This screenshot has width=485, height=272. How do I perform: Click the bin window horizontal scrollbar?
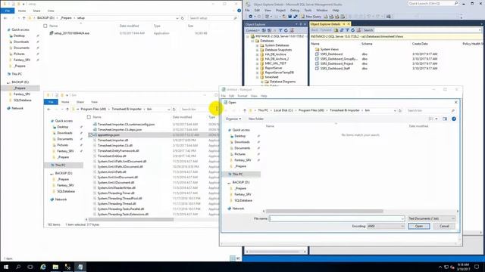131,220
